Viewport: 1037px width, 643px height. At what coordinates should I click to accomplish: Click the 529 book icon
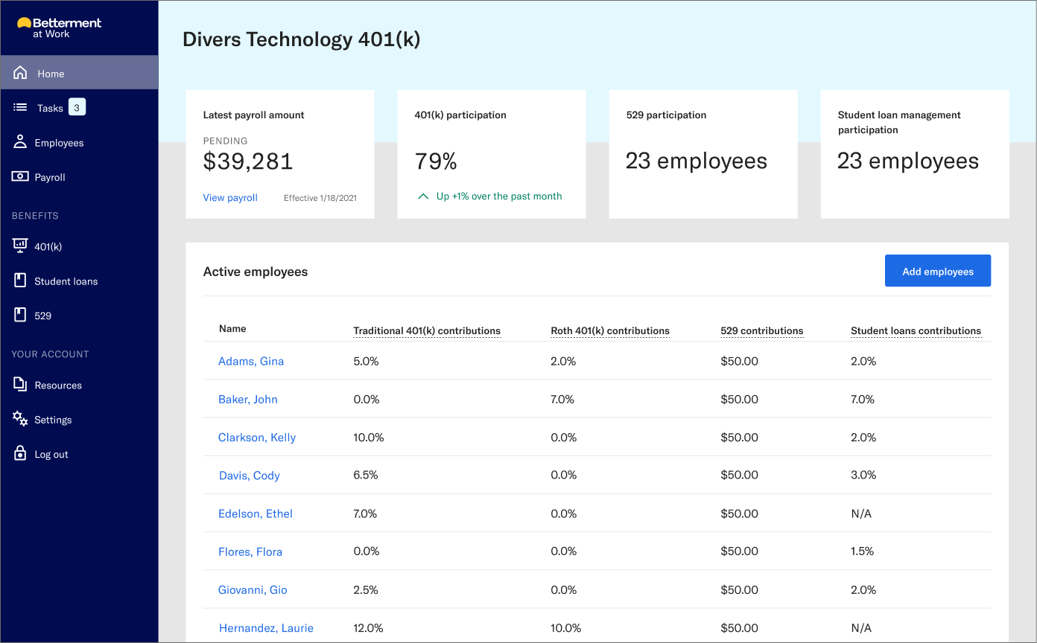click(20, 315)
